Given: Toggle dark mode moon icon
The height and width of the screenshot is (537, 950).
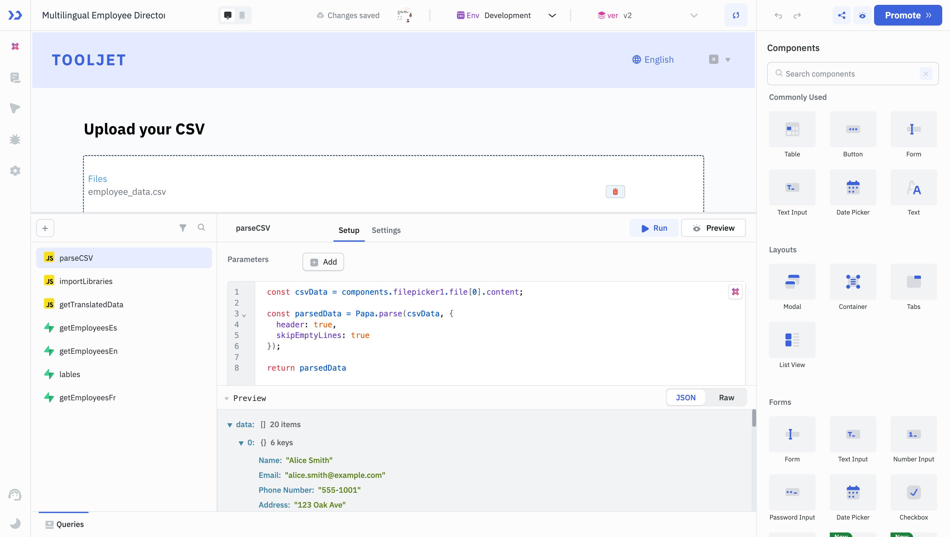Looking at the screenshot, I should [x=15, y=523].
